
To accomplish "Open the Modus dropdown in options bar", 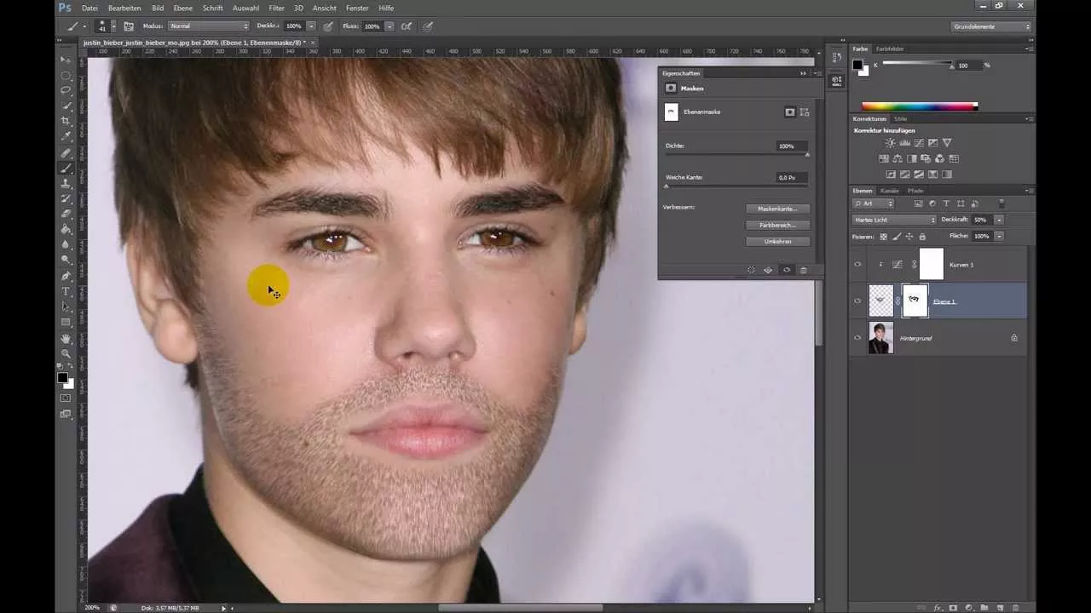I will [x=209, y=26].
